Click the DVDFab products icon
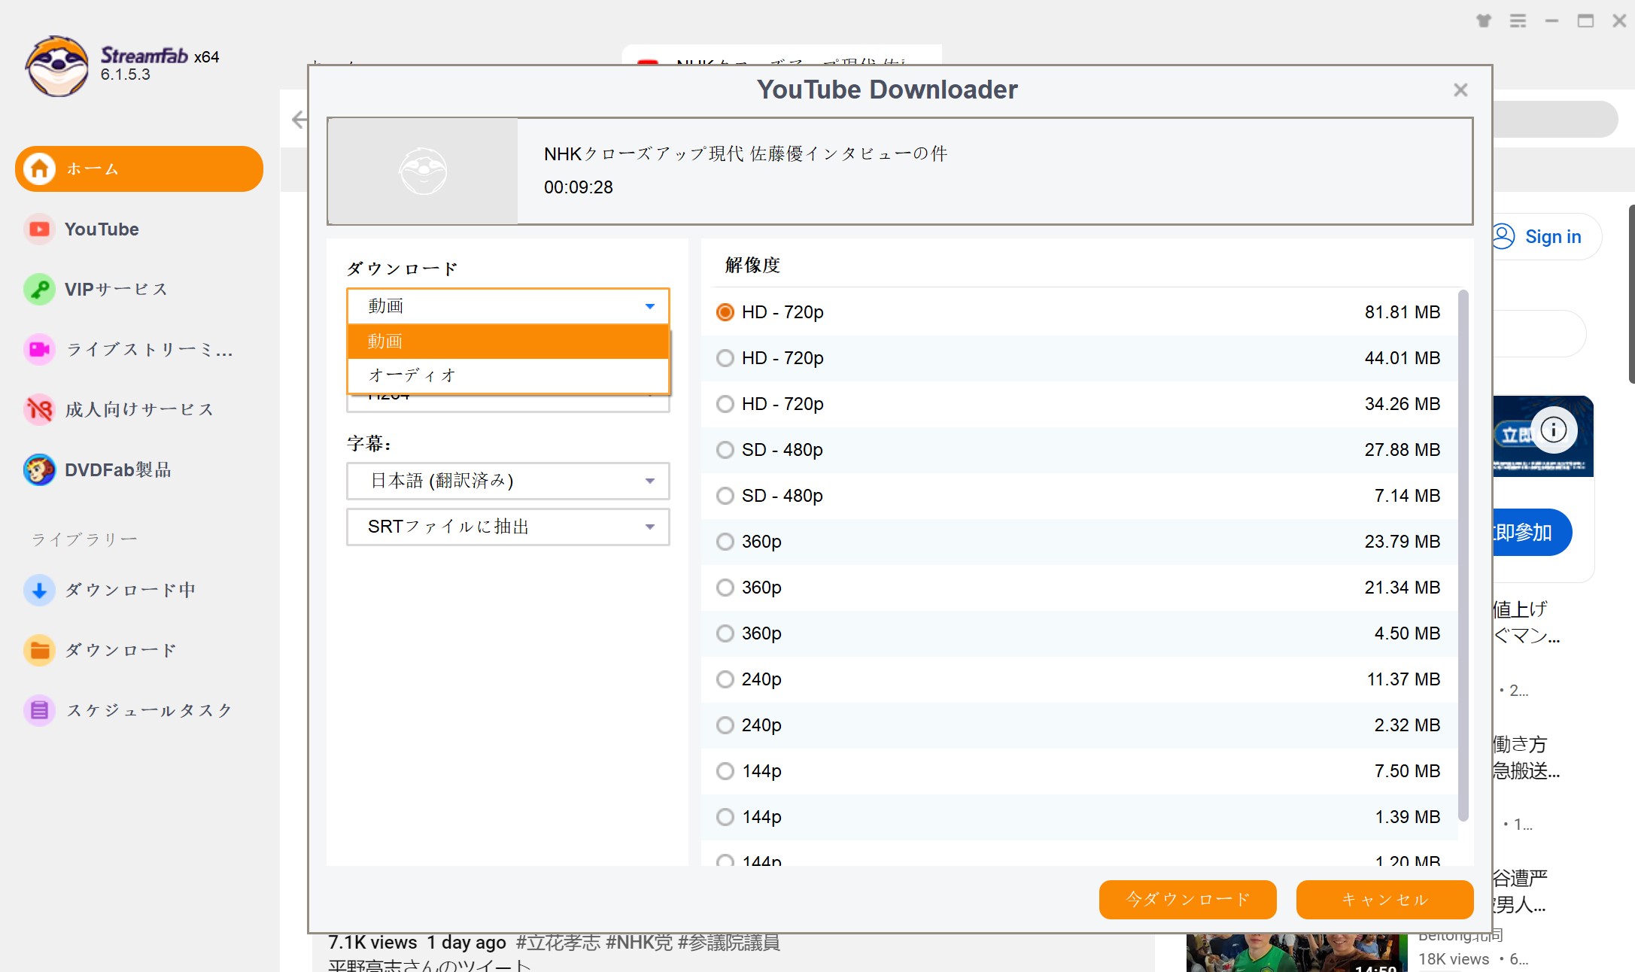The width and height of the screenshot is (1635, 972). (40, 469)
